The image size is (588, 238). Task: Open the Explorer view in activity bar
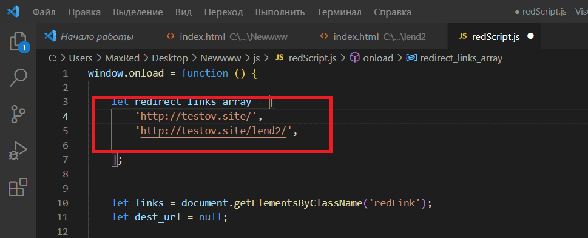[x=18, y=41]
